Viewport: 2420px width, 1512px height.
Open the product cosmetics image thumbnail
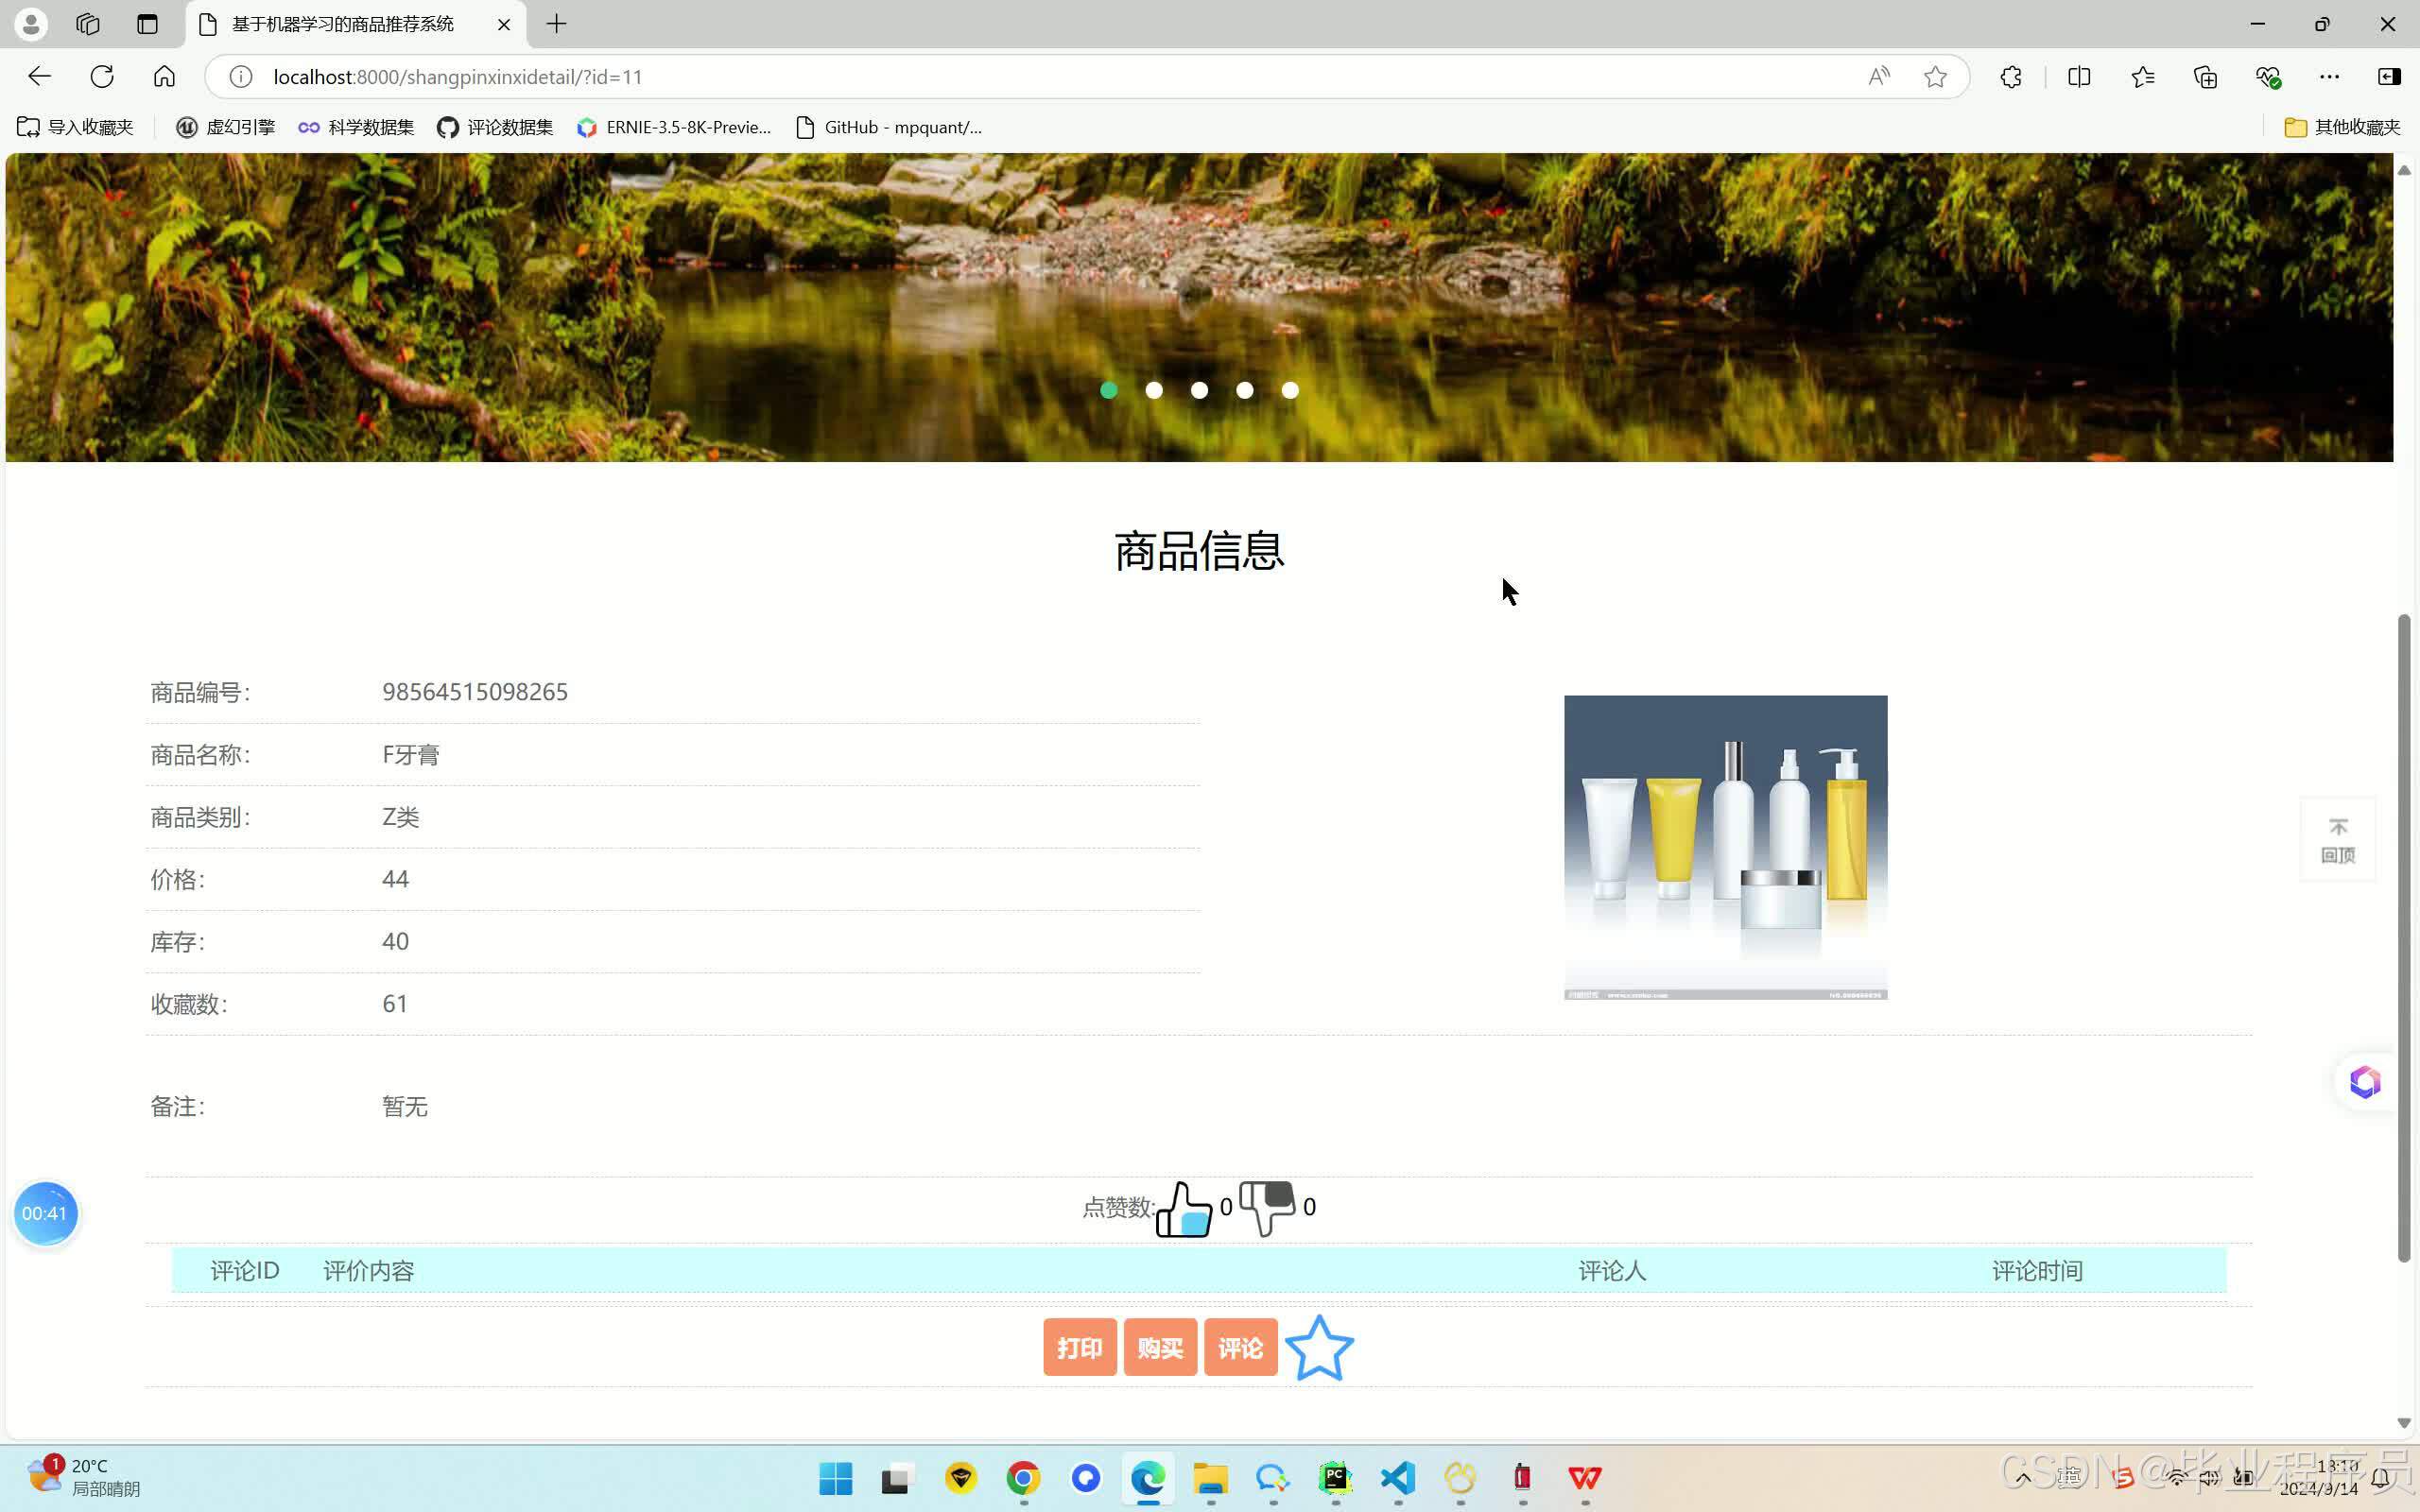(x=1725, y=847)
